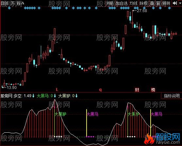This screenshot has height=146, width=182.
Task: Click the 榜 ranking marker
Action: coord(153,90)
